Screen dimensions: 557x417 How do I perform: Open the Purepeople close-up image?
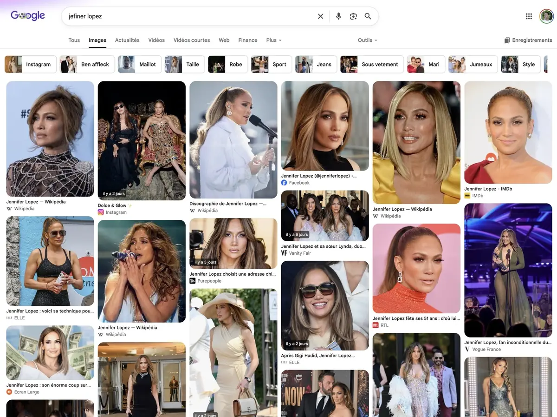pos(233,244)
